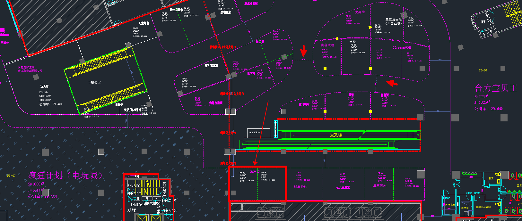Screen dimensions: 522x221
Task: Select the 诚美护肤 shop name
Action: pos(300,187)
